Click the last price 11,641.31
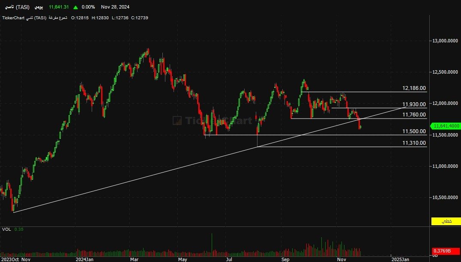461x262 pixels. pyautogui.click(x=59, y=7)
